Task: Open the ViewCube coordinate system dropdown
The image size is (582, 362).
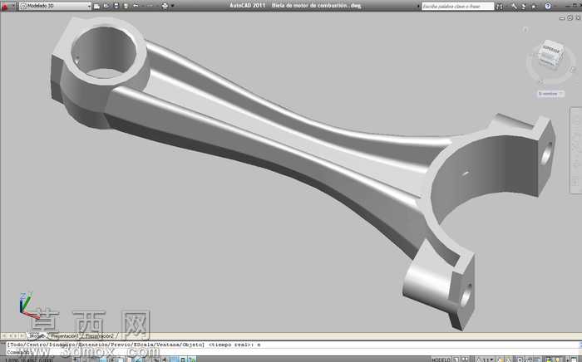Action: click(550, 94)
